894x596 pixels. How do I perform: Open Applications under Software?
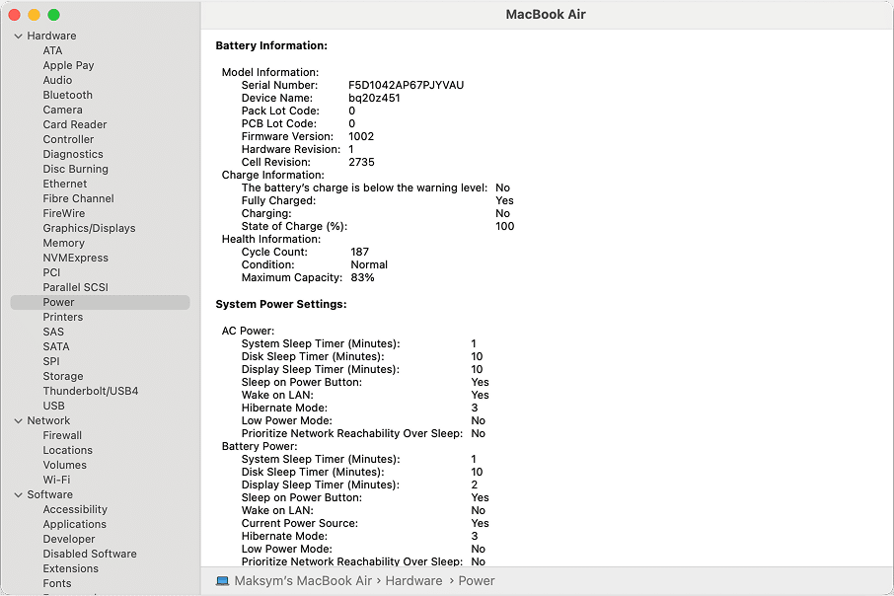74,524
